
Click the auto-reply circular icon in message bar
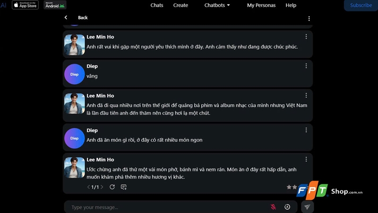pyautogui.click(x=287, y=207)
